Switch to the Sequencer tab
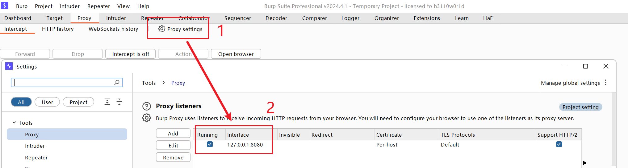This screenshot has width=628, height=168. click(238, 18)
